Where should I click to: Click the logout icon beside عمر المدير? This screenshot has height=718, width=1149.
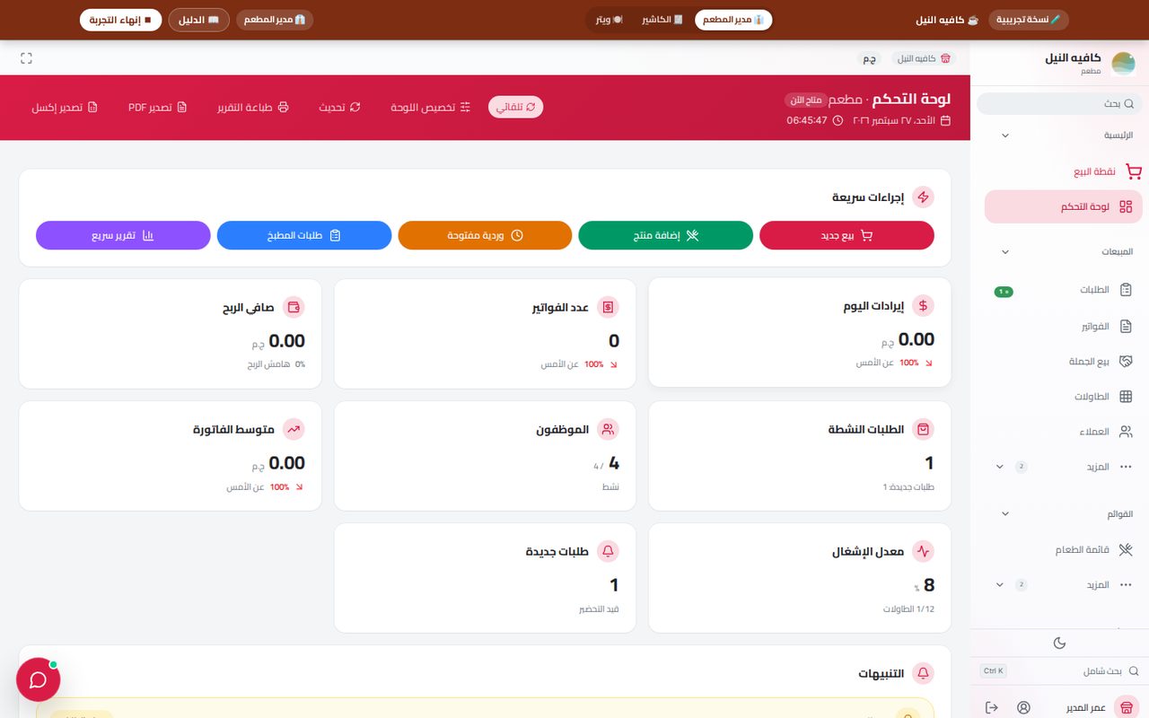[992, 707]
